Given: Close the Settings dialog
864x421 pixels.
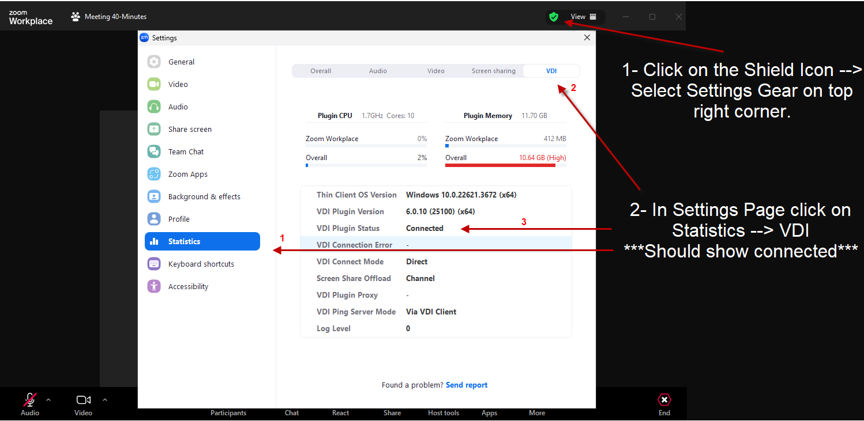Looking at the screenshot, I should tap(587, 37).
